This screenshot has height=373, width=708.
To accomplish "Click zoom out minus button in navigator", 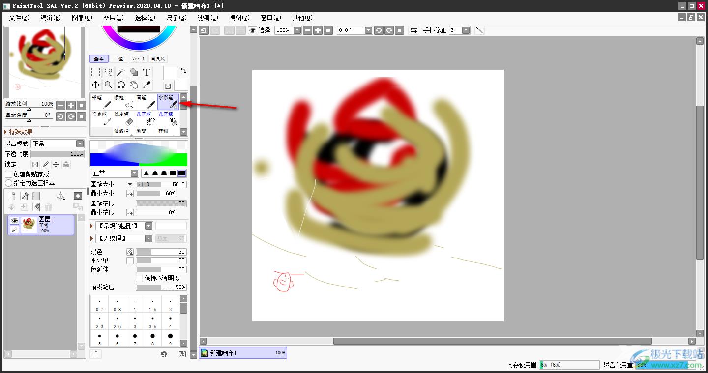I will [x=60, y=105].
